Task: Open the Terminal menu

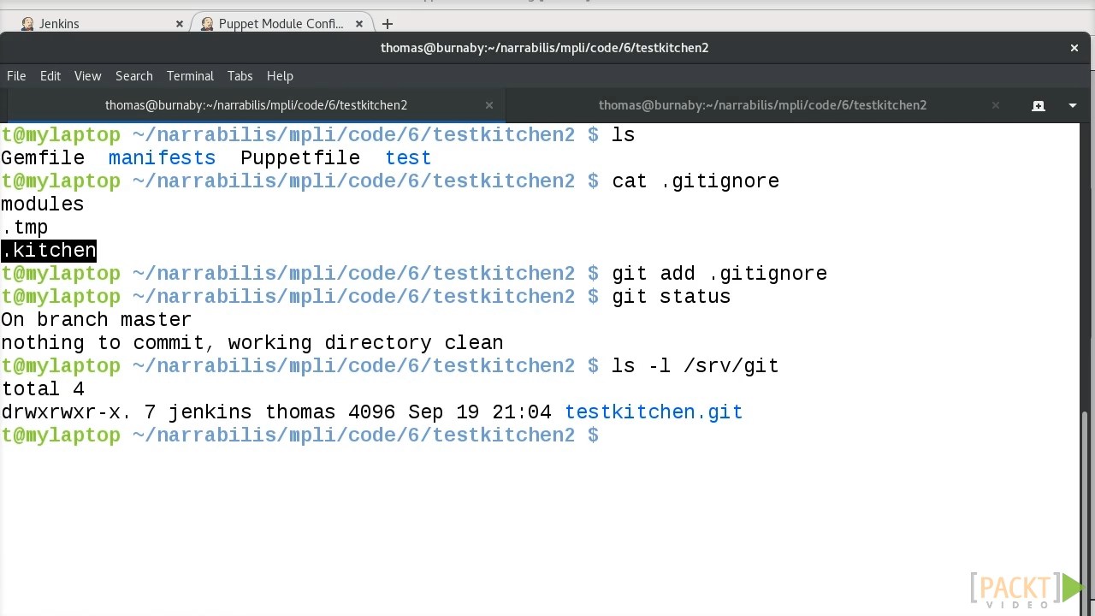Action: 190,76
